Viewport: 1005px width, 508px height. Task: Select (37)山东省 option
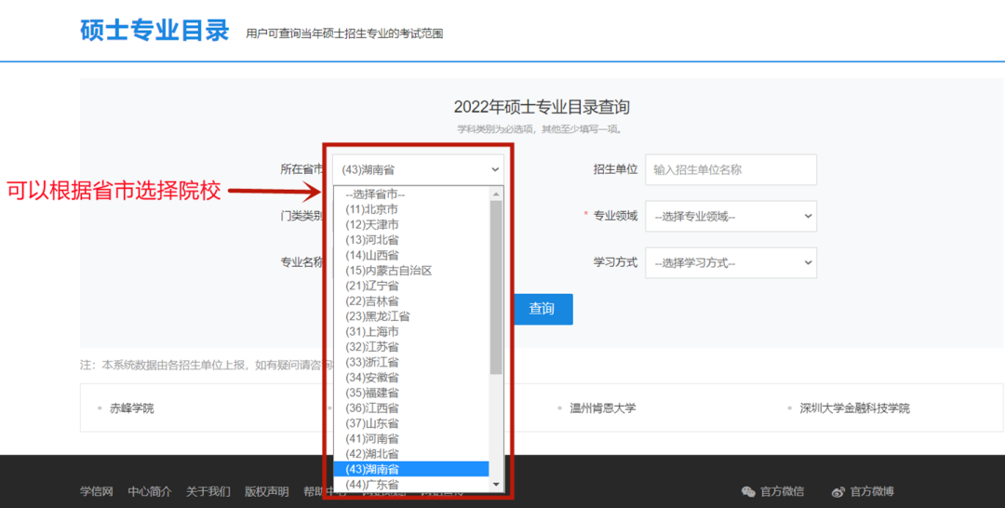coord(411,423)
